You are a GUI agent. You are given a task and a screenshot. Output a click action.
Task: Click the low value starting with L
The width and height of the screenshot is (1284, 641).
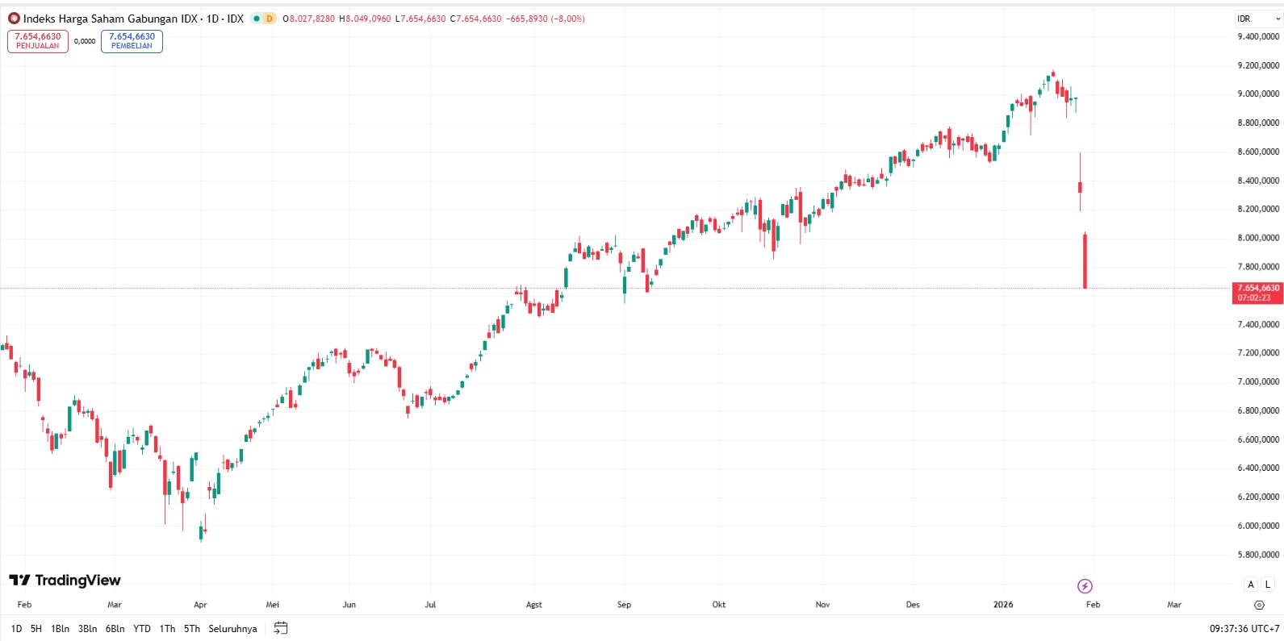[x=420, y=19]
